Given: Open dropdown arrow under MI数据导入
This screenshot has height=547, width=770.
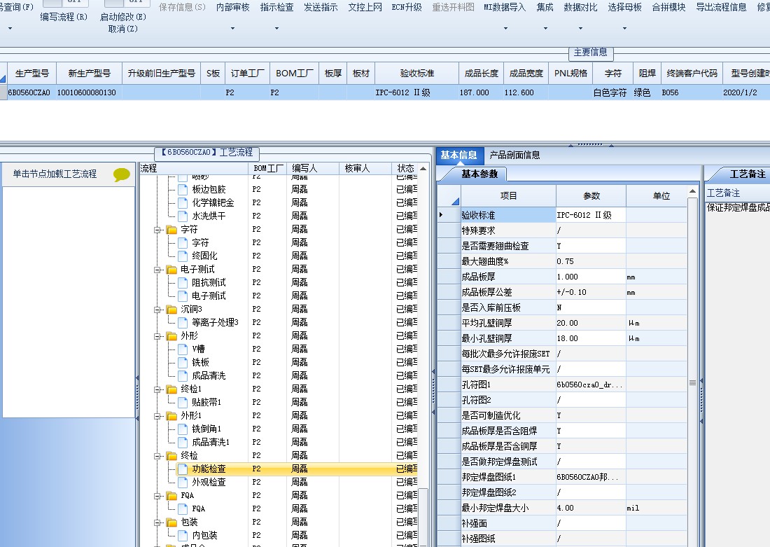Looking at the screenshot, I should point(505,29).
